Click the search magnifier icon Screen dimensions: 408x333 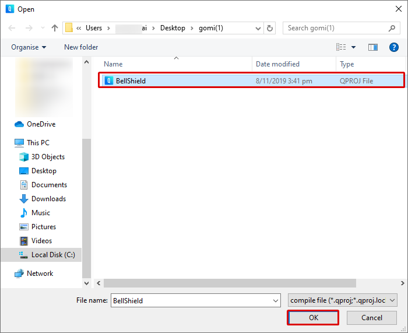[x=392, y=28]
